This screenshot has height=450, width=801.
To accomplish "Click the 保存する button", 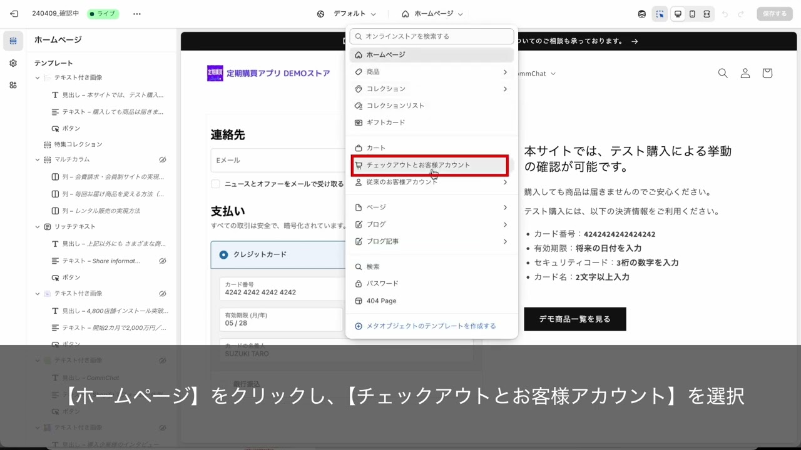I will coord(775,14).
